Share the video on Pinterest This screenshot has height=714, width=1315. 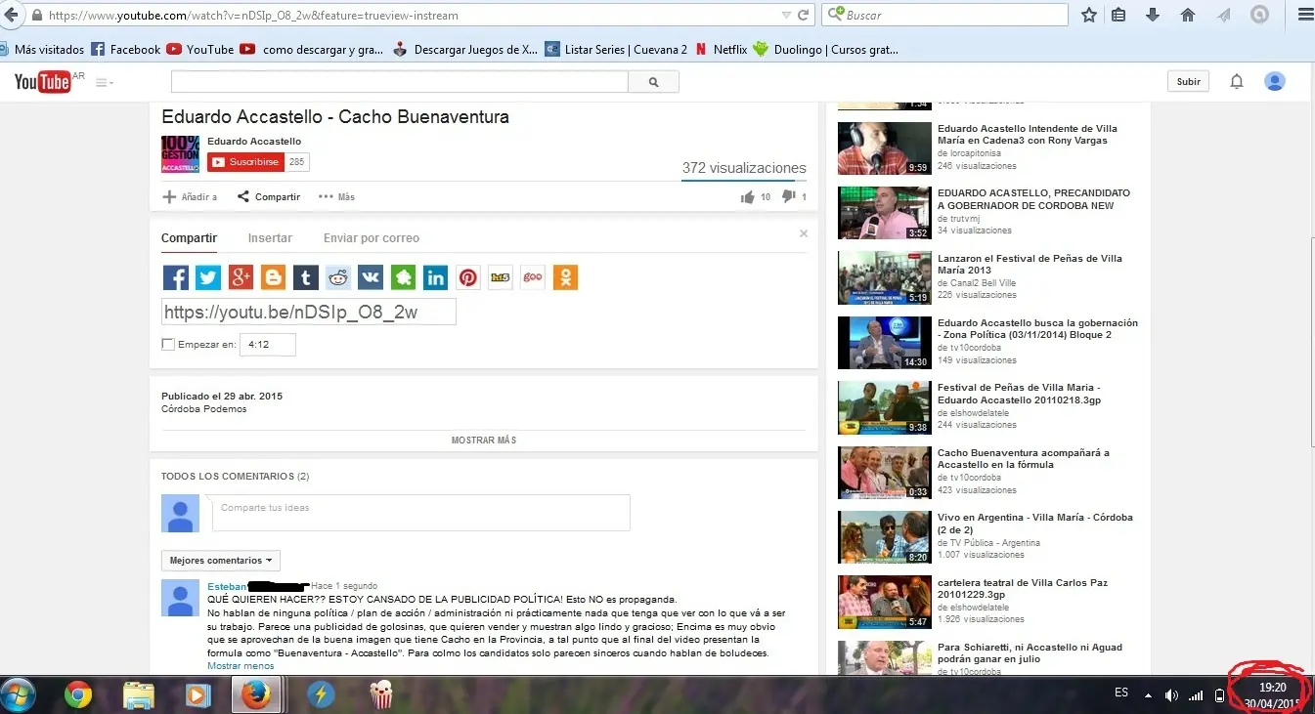(468, 277)
